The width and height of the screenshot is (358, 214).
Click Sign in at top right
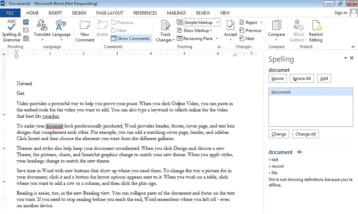tap(341, 13)
